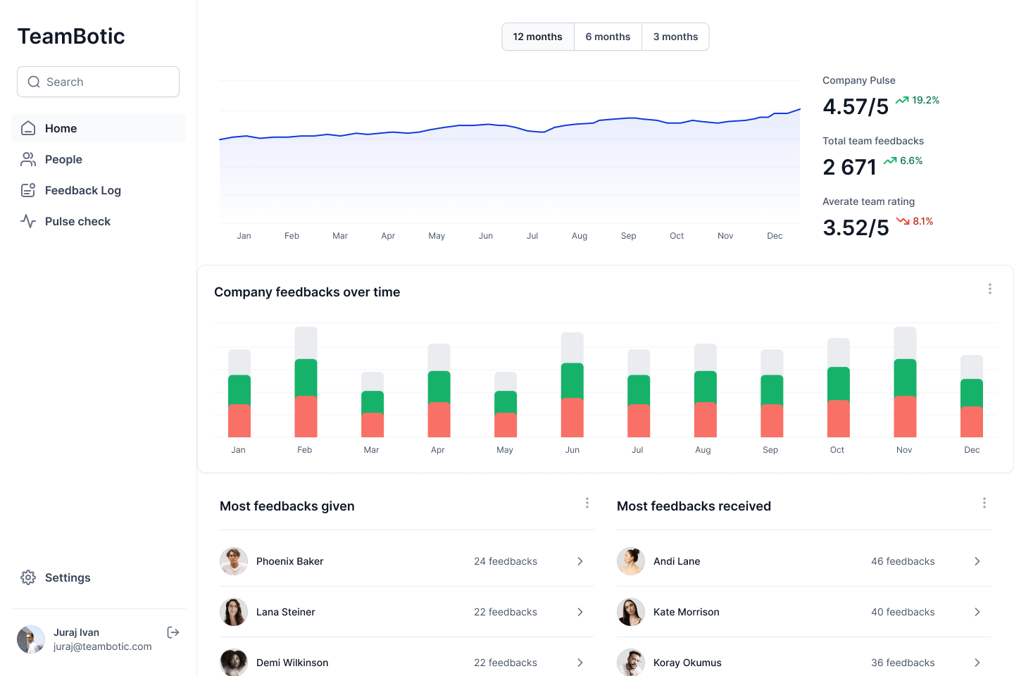
Task: Go to Feedback Log in the sidebar
Action: pyautogui.click(x=82, y=190)
